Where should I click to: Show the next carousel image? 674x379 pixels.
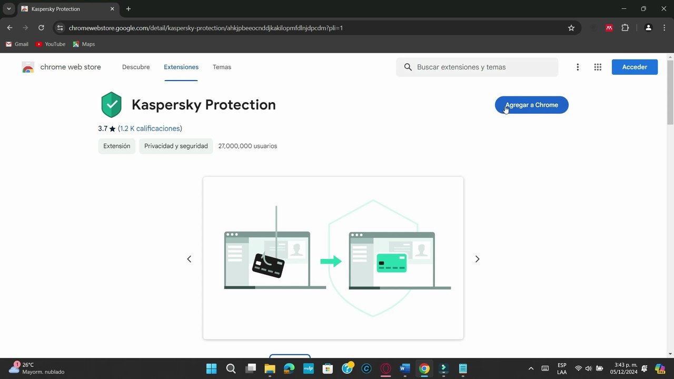click(477, 259)
